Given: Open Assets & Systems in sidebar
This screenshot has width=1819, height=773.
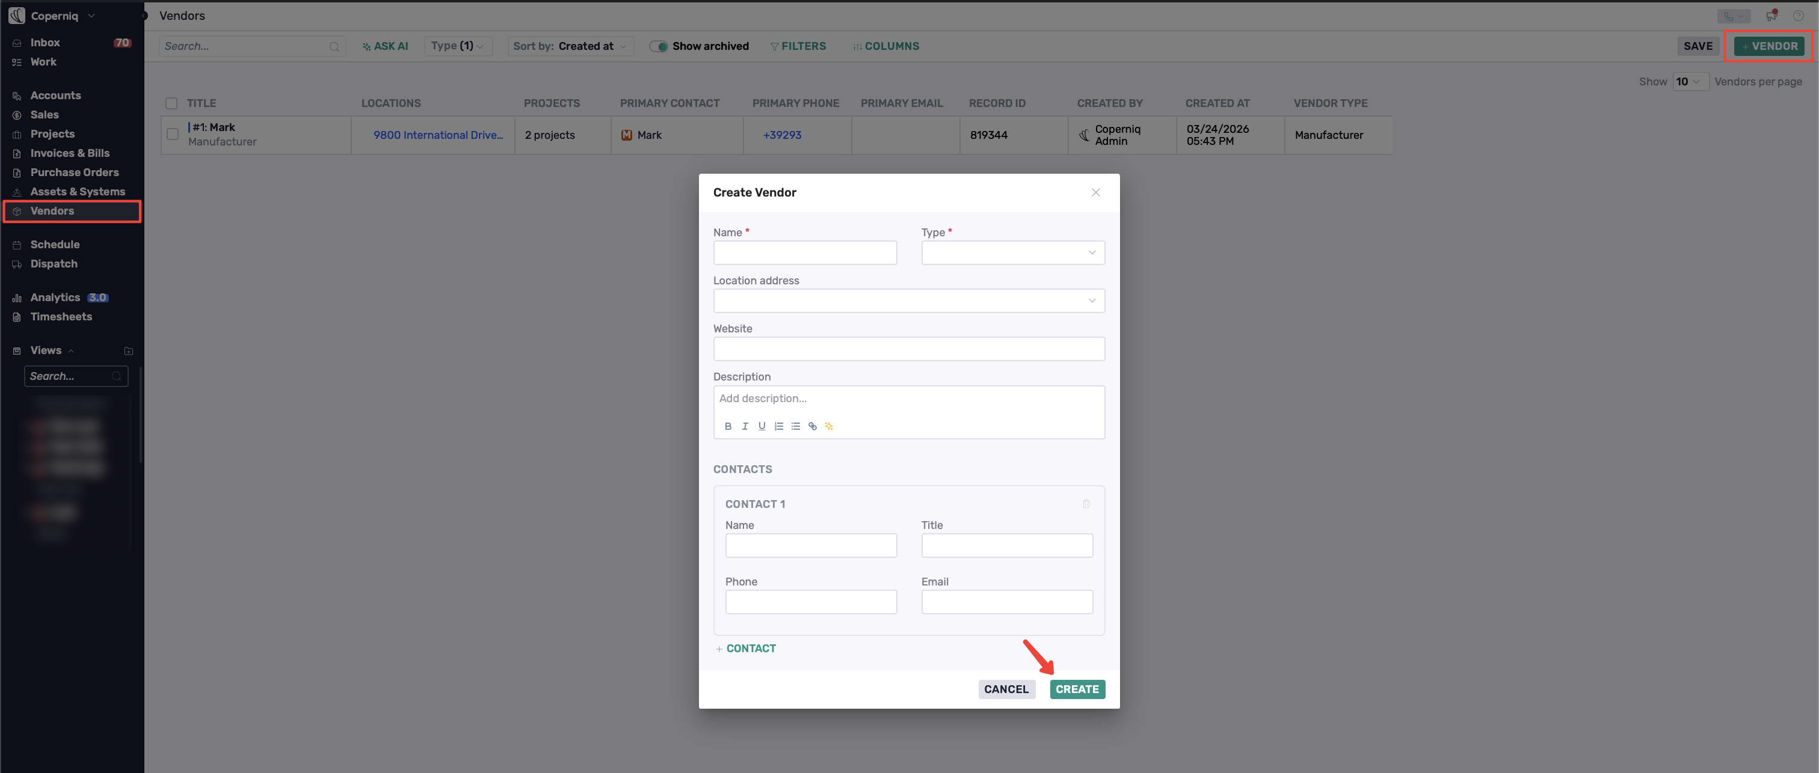Looking at the screenshot, I should pos(77,191).
